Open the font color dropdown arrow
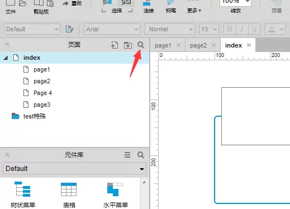This screenshot has width=290, height=209. [x=282, y=29]
